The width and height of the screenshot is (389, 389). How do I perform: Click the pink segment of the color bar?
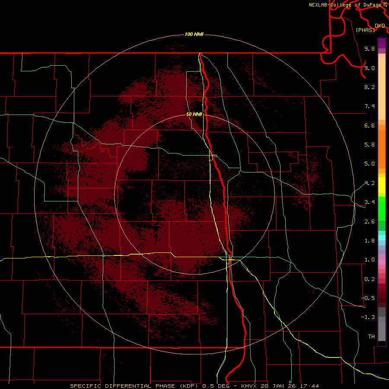pos(382,262)
